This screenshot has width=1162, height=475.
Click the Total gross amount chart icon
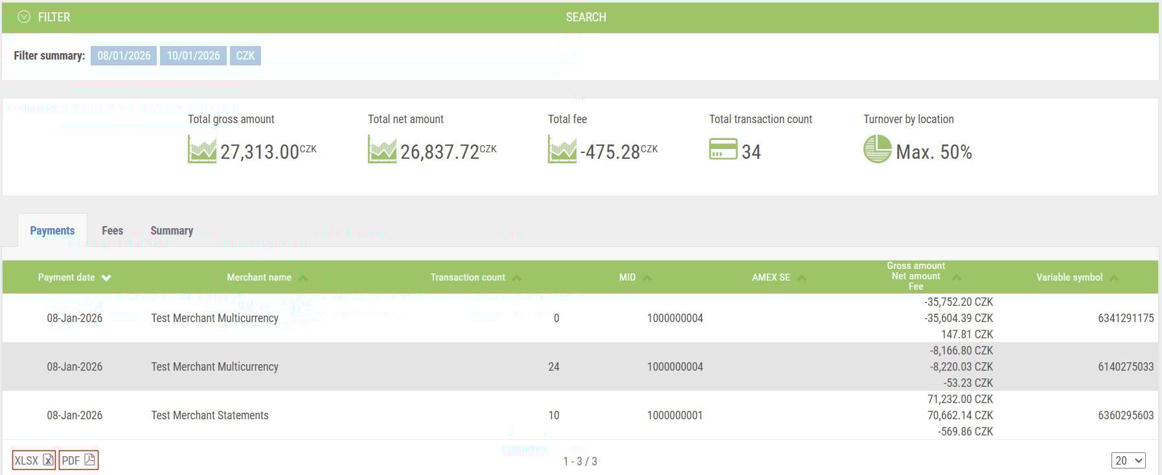pyautogui.click(x=202, y=149)
